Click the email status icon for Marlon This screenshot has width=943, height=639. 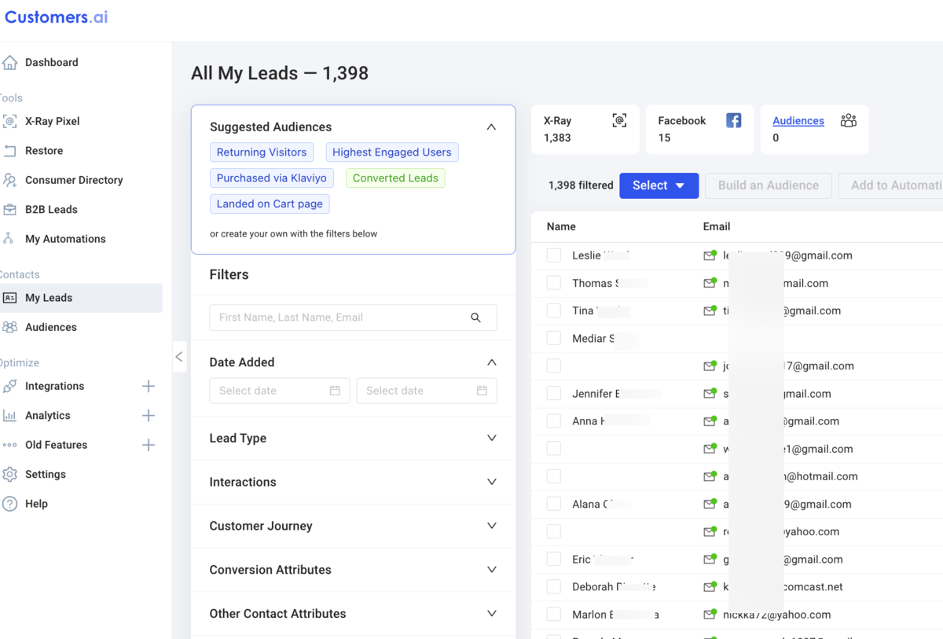coord(710,615)
